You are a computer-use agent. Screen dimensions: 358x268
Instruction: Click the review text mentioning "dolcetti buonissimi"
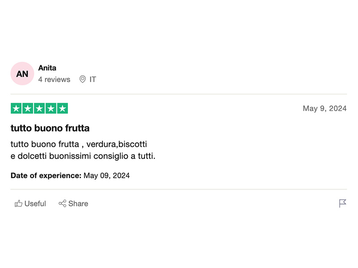pos(83,156)
